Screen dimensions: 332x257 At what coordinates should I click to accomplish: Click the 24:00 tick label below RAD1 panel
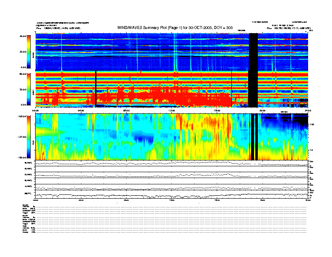(x=308, y=110)
